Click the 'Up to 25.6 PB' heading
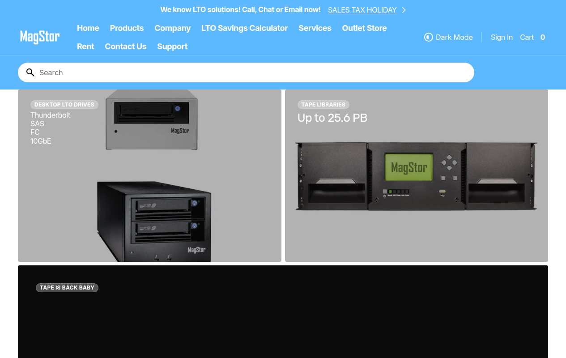Image resolution: width=566 pixels, height=358 pixels. click(332, 118)
